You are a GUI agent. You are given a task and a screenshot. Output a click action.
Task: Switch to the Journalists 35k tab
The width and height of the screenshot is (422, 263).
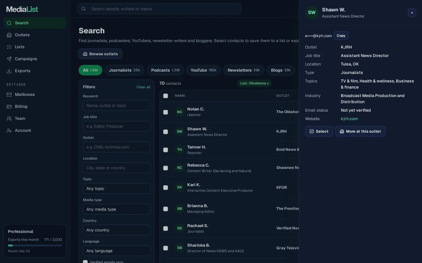pyautogui.click(x=125, y=70)
